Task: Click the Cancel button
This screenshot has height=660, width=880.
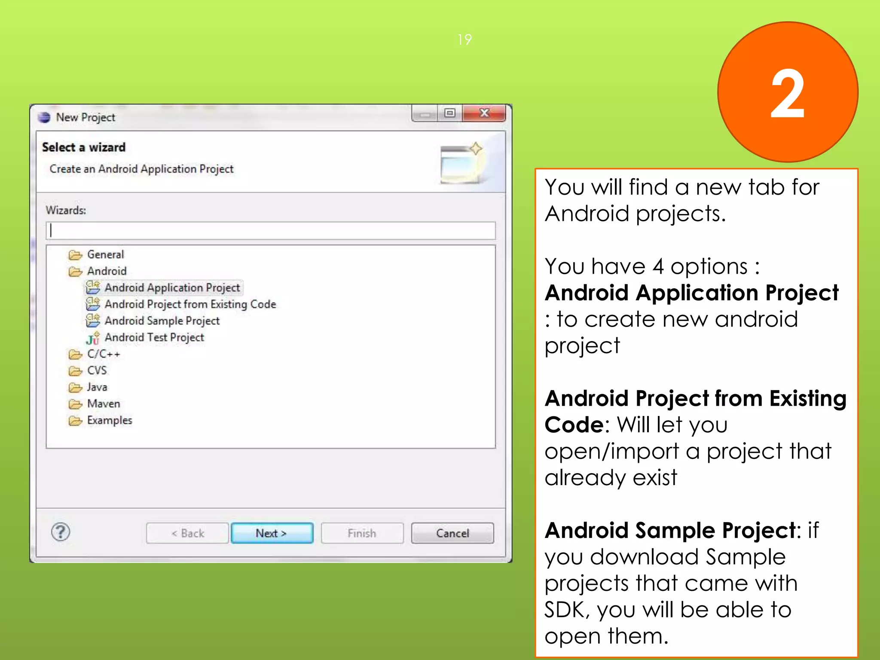Action: pyautogui.click(x=452, y=533)
